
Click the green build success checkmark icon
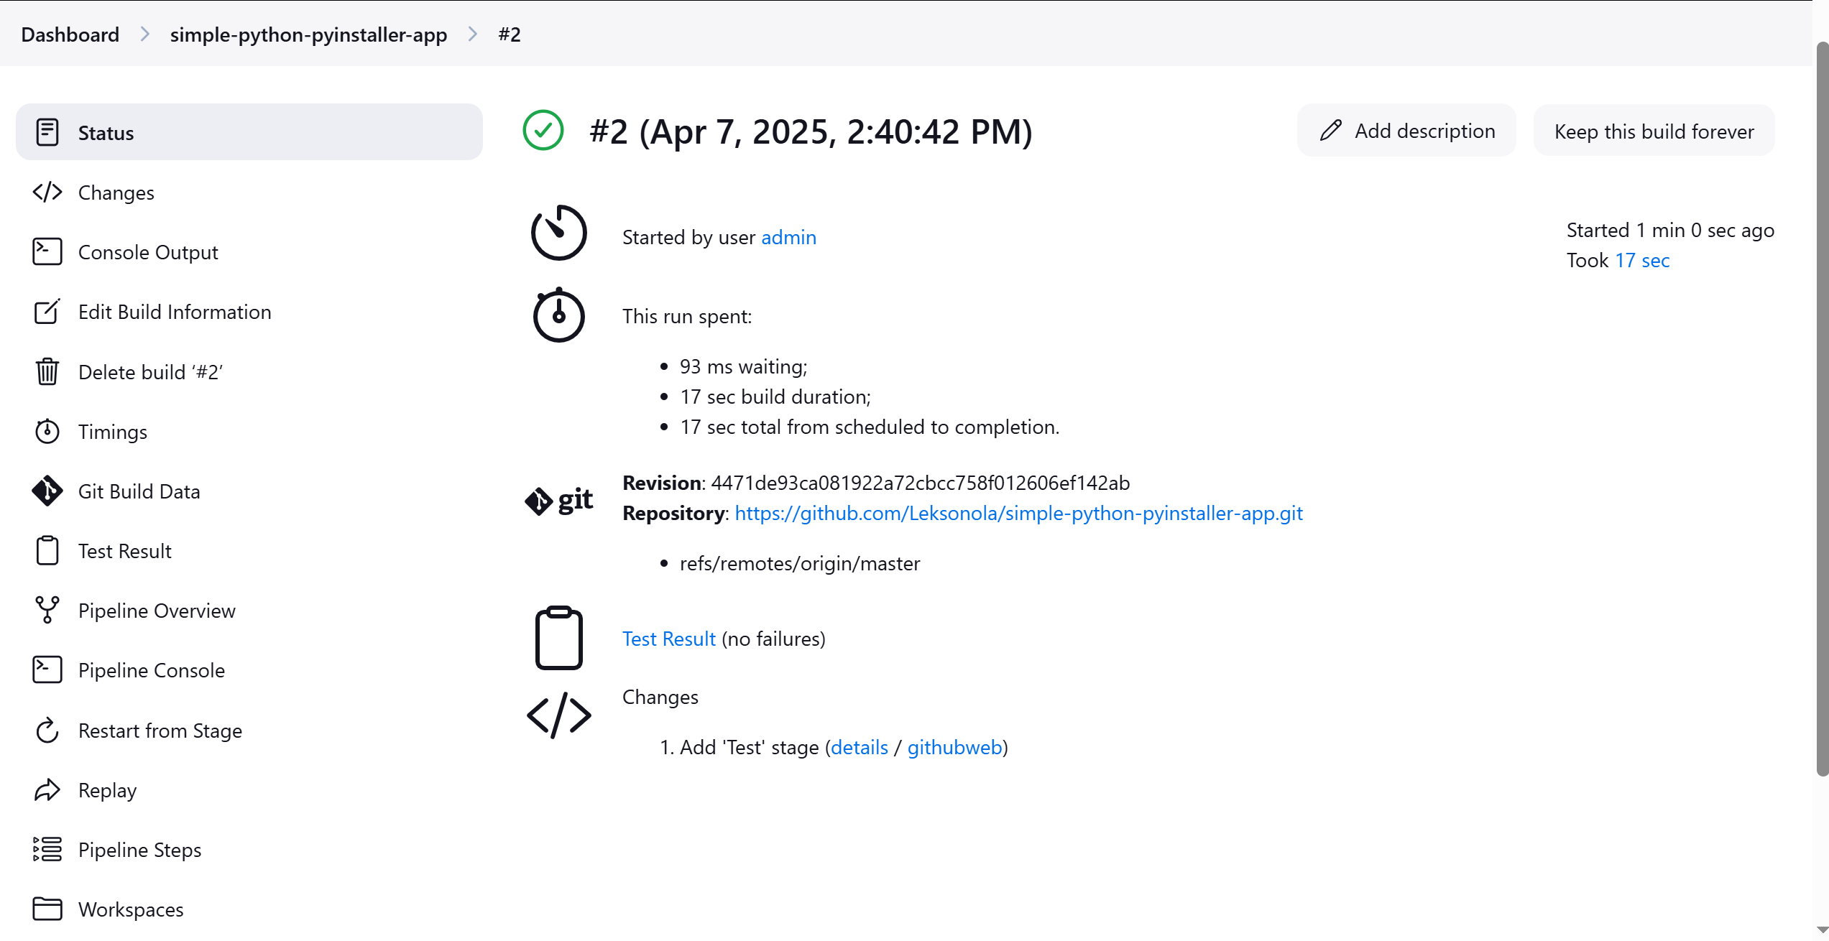543,131
